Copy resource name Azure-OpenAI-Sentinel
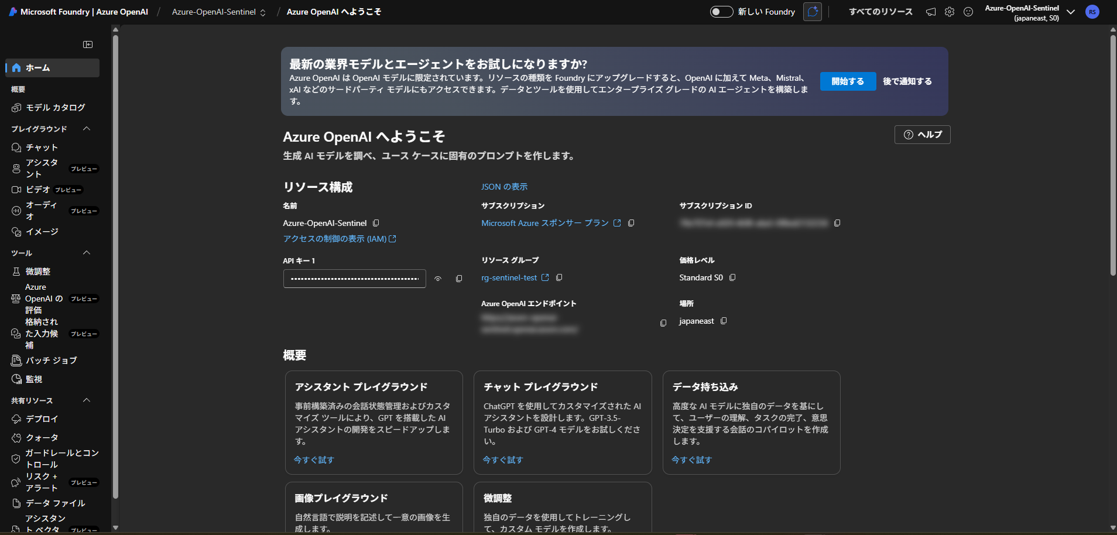 click(x=376, y=223)
